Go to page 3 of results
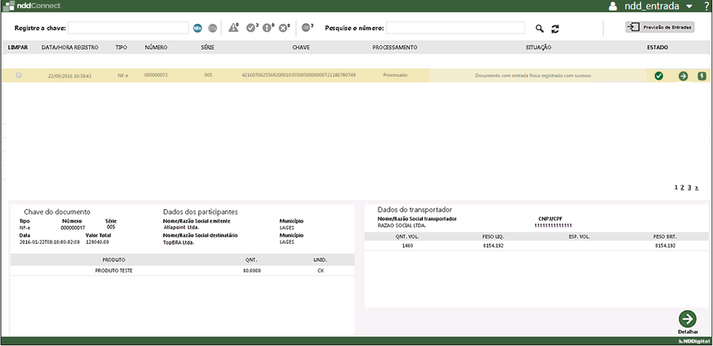Image resolution: width=713 pixels, height=346 pixels. click(x=689, y=187)
